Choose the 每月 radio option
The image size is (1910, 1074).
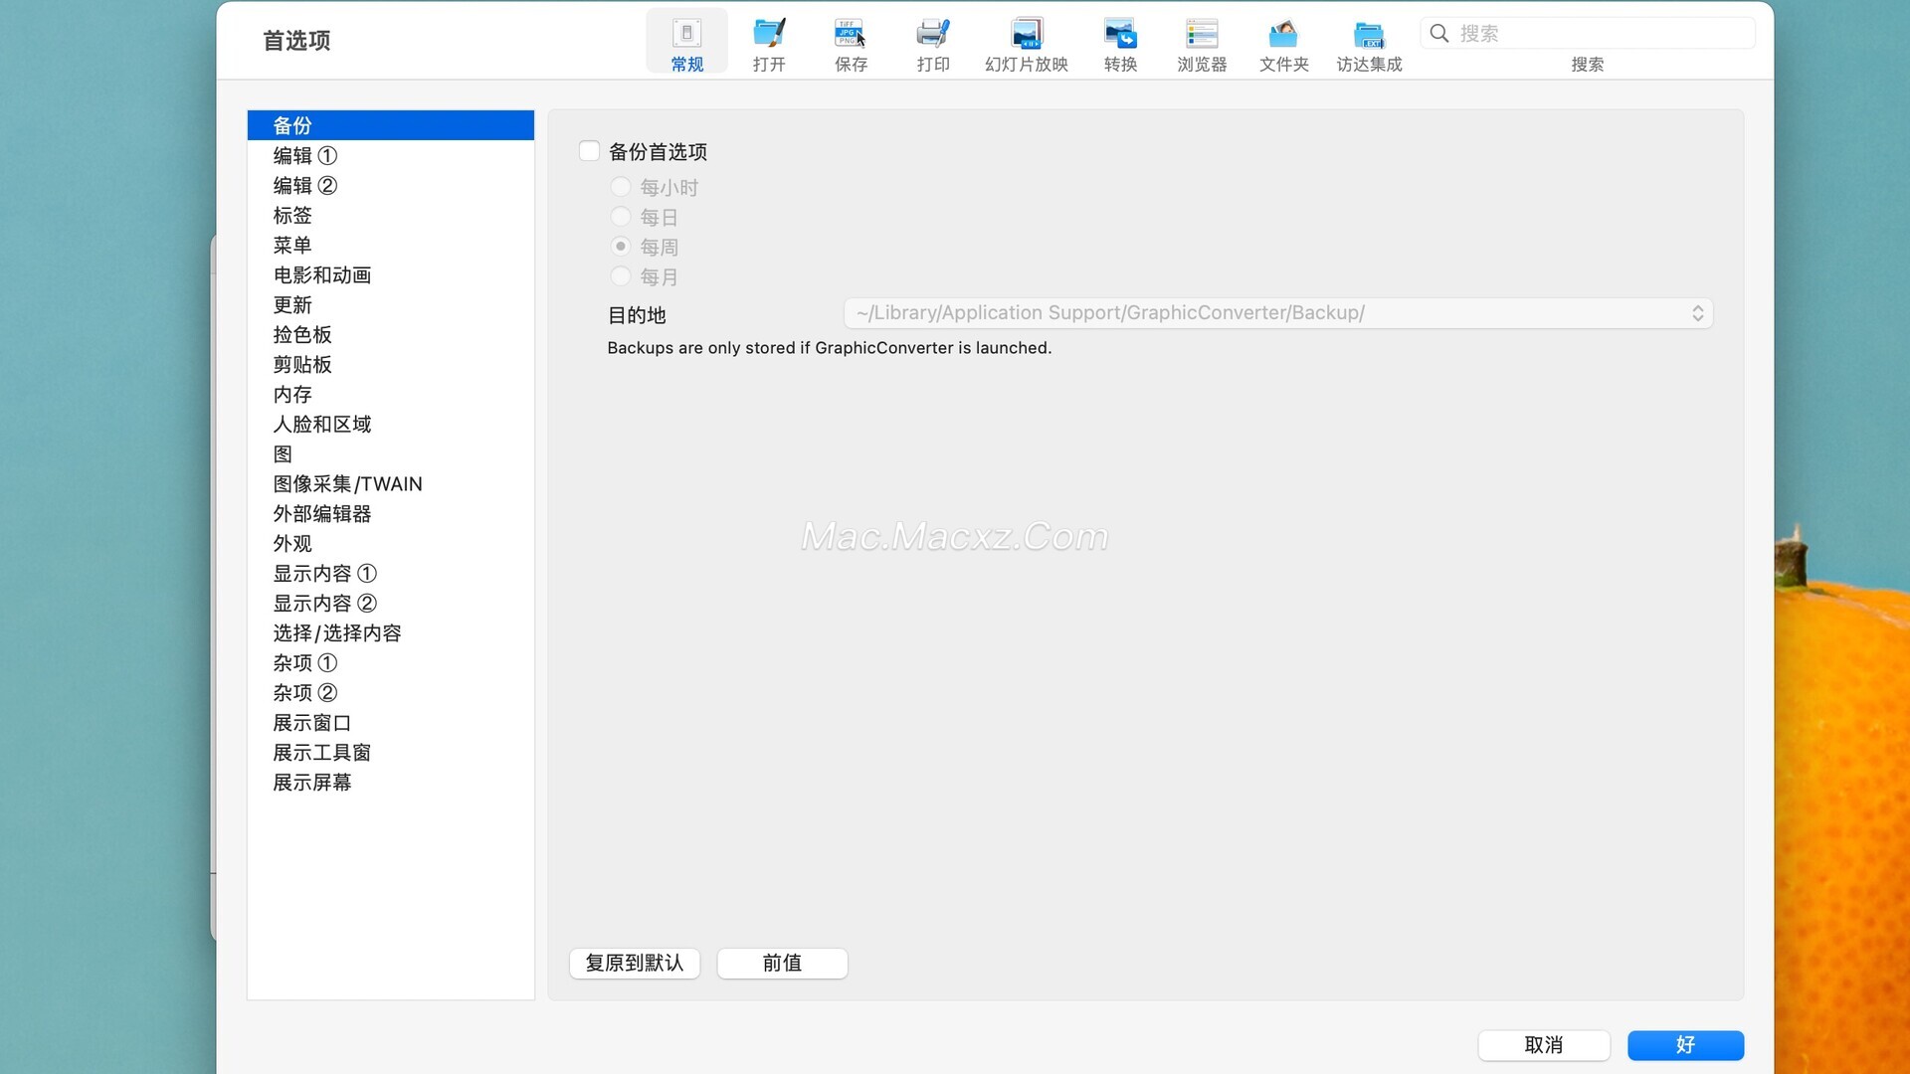(x=621, y=276)
